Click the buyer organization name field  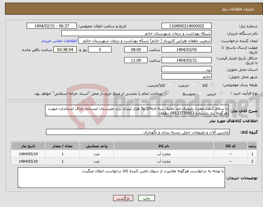pyautogui.click(x=137, y=33)
